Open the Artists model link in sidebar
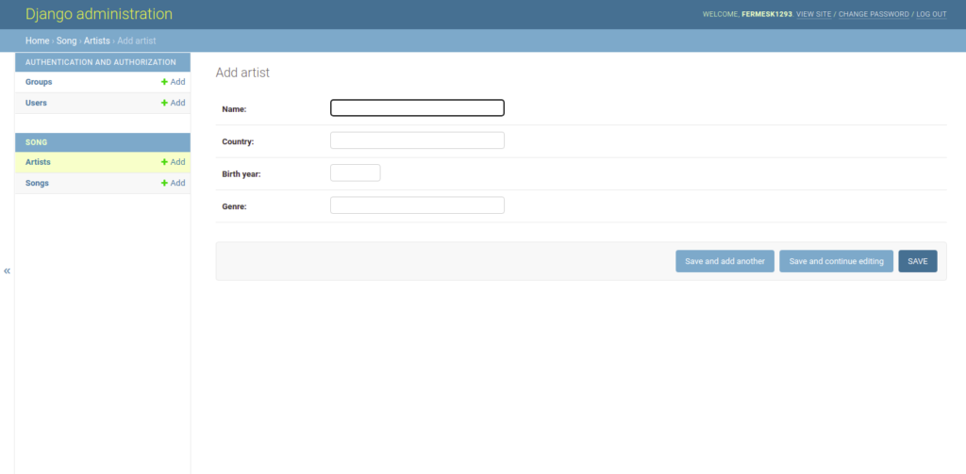966x474 pixels. (x=38, y=162)
